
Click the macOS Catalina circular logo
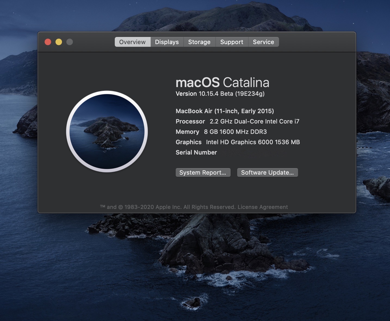[x=107, y=131]
